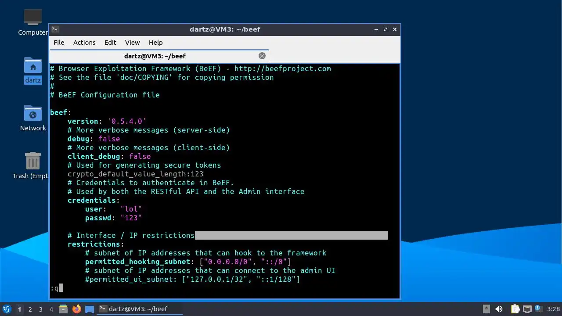The height and width of the screenshot is (316, 562).
Task: Select the dartz@VM3: ~/beef terminal tab
Action: [159, 56]
